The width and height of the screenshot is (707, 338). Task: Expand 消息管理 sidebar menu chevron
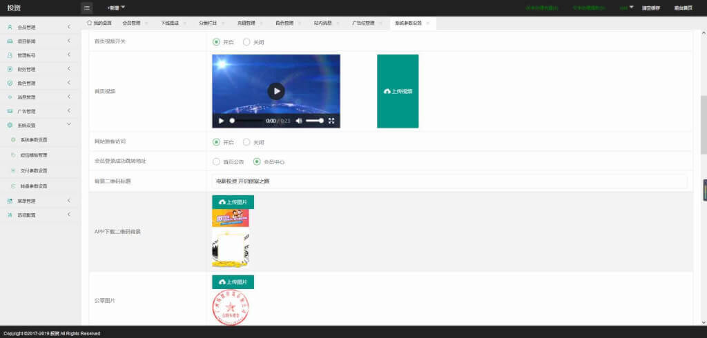pos(69,97)
